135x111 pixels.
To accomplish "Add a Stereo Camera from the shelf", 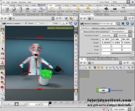I will point(115,10).
